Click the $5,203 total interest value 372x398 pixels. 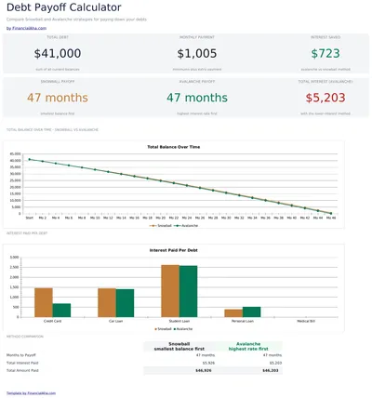click(325, 98)
